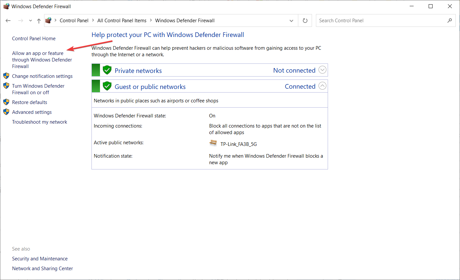Image resolution: width=460 pixels, height=280 pixels.
Task: Click the firewall icon in address bar
Action: tap(48, 20)
